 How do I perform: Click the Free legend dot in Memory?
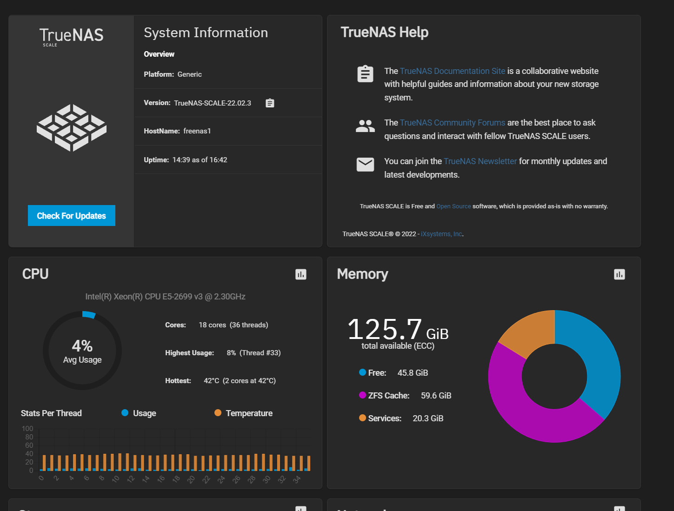coord(363,372)
